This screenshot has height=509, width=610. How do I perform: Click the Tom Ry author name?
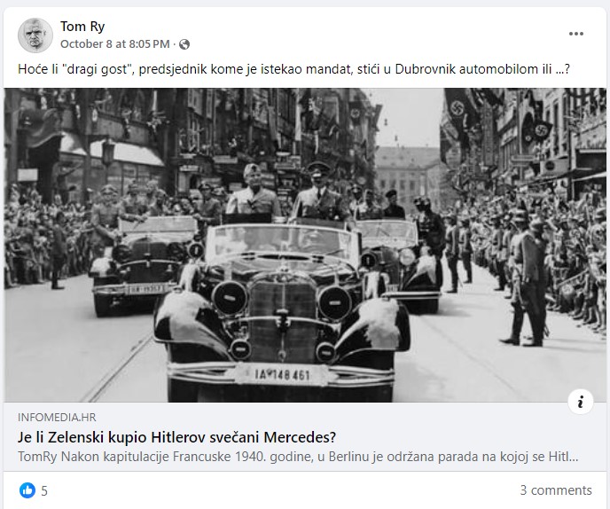pyautogui.click(x=82, y=27)
